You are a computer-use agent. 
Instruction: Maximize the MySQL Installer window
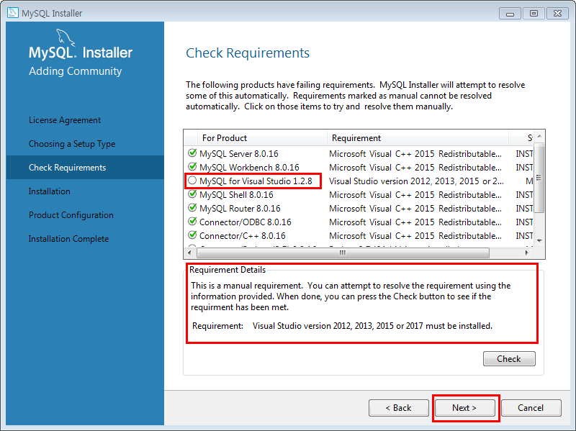534,14
